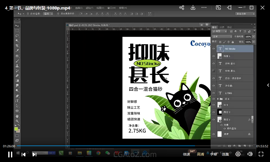Select the Lasso tool
The height and width of the screenshot is (162, 270).
(x=17, y=36)
